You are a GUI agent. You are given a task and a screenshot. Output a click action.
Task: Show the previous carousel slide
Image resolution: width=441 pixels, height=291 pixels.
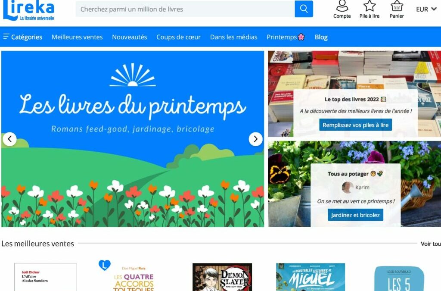click(x=10, y=139)
